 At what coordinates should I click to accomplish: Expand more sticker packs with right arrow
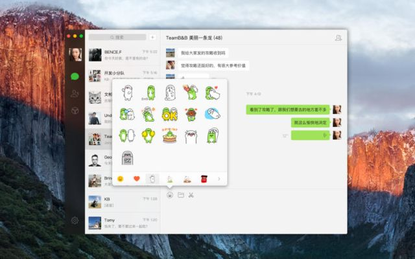coord(219,179)
